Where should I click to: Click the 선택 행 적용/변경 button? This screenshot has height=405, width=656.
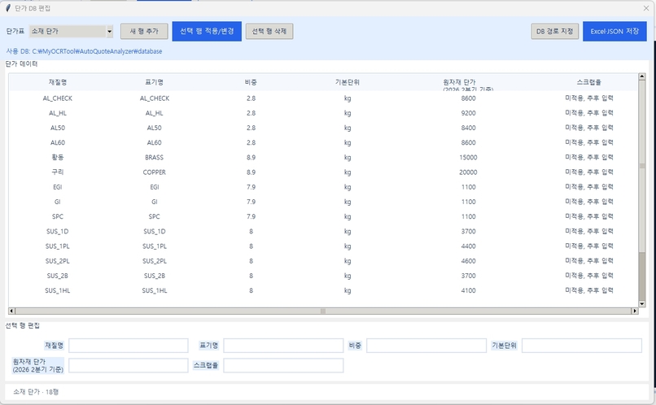click(x=207, y=32)
